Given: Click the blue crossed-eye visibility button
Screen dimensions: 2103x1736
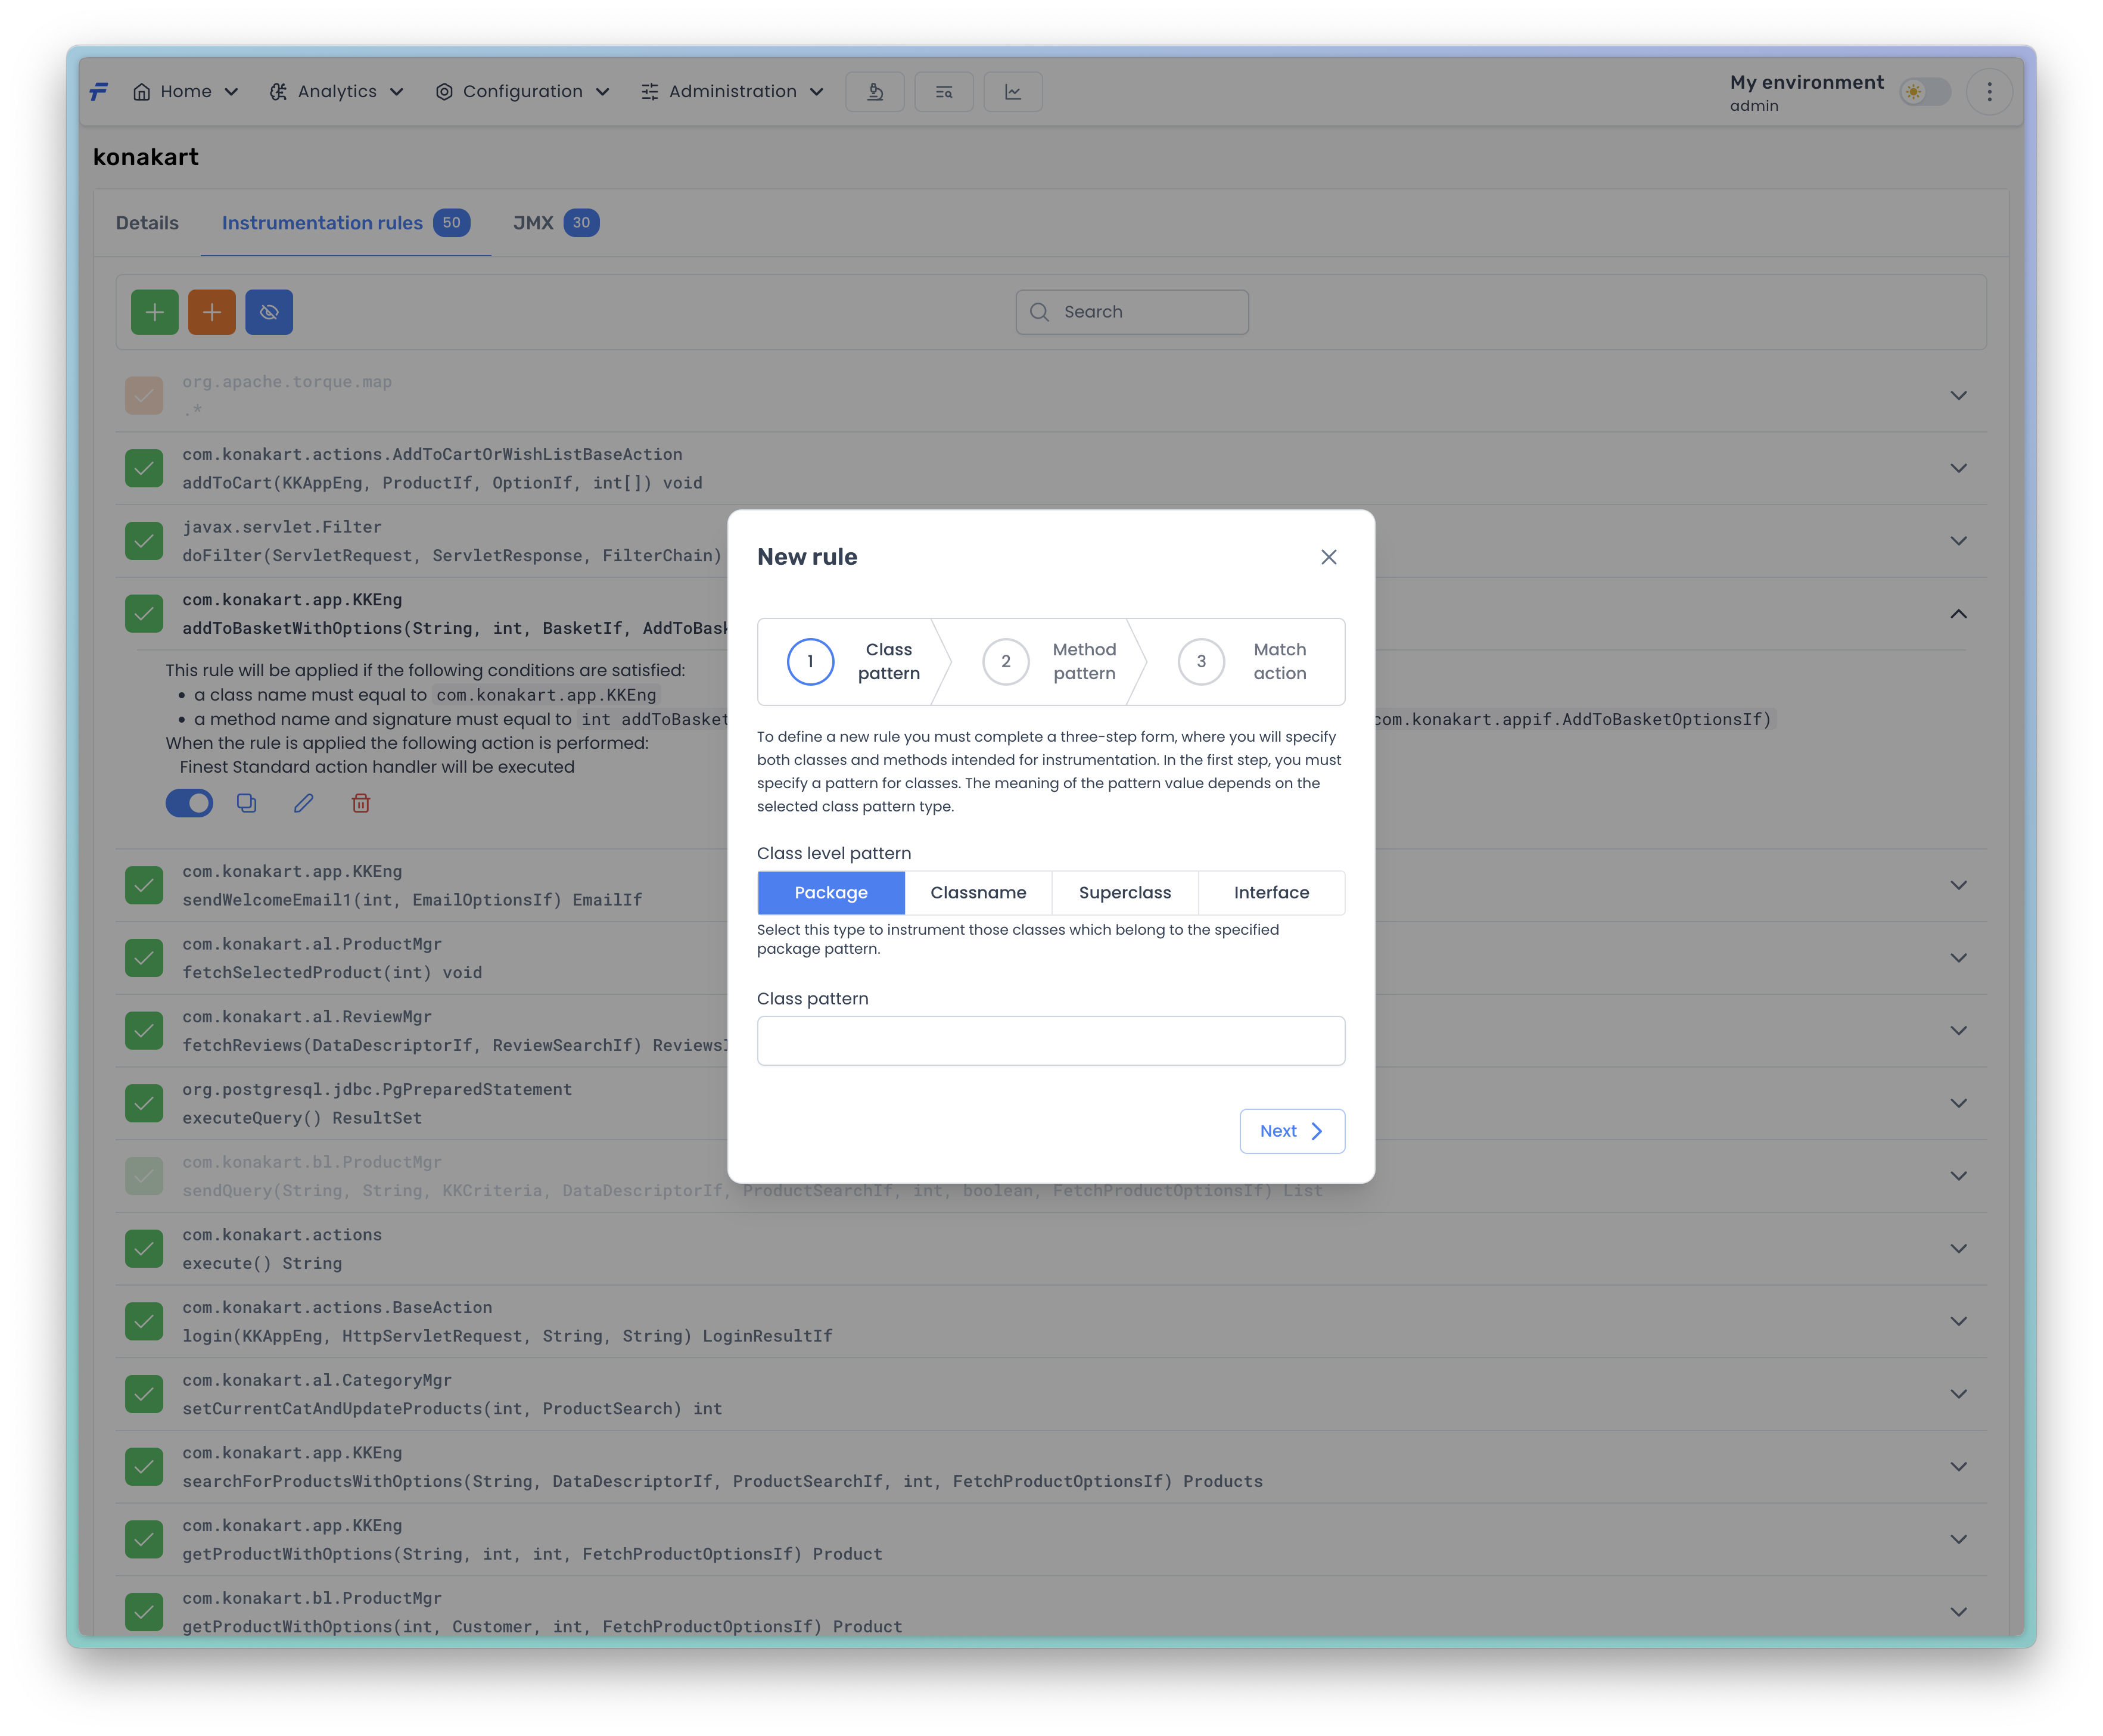Looking at the screenshot, I should pos(269,312).
